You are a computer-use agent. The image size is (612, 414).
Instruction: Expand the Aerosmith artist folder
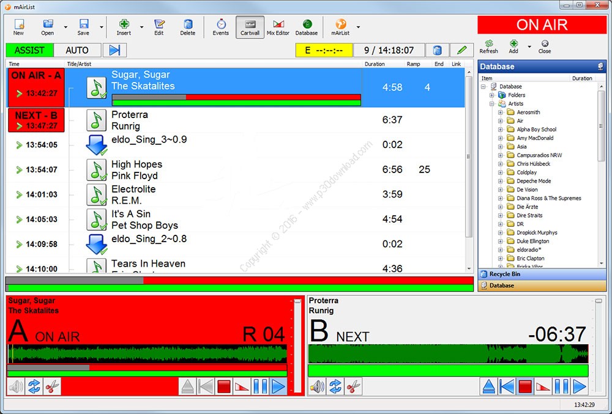coord(500,113)
